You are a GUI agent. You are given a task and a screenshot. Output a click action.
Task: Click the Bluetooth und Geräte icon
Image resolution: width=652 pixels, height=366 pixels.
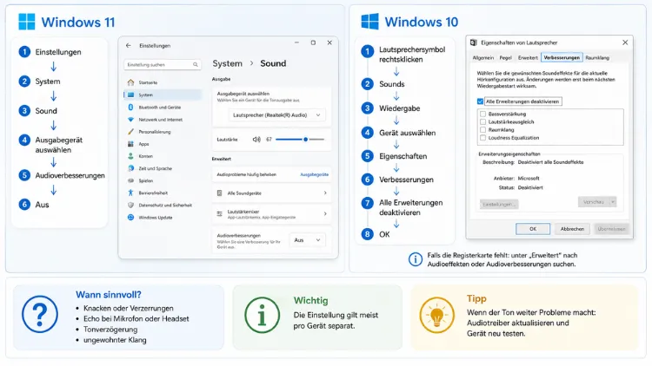130,107
